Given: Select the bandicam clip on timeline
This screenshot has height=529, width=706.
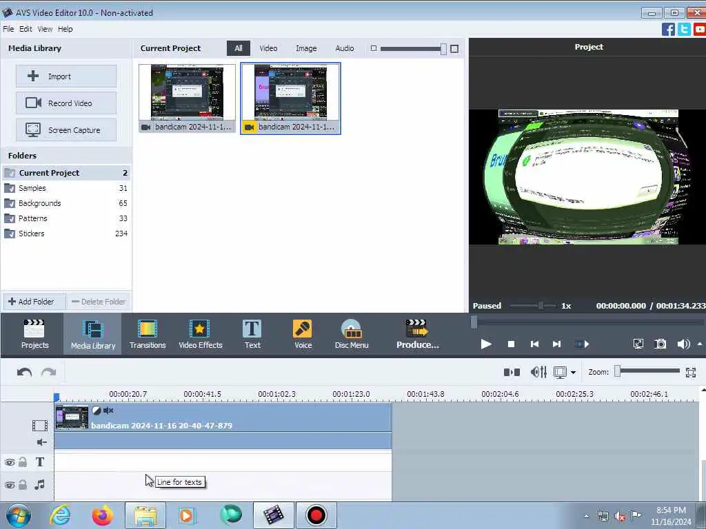Looking at the screenshot, I should tap(223, 418).
